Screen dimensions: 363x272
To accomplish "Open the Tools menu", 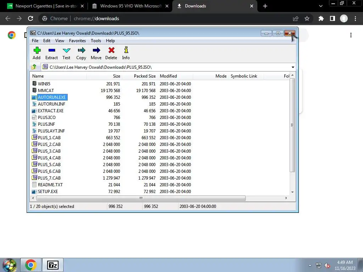I will [96, 41].
